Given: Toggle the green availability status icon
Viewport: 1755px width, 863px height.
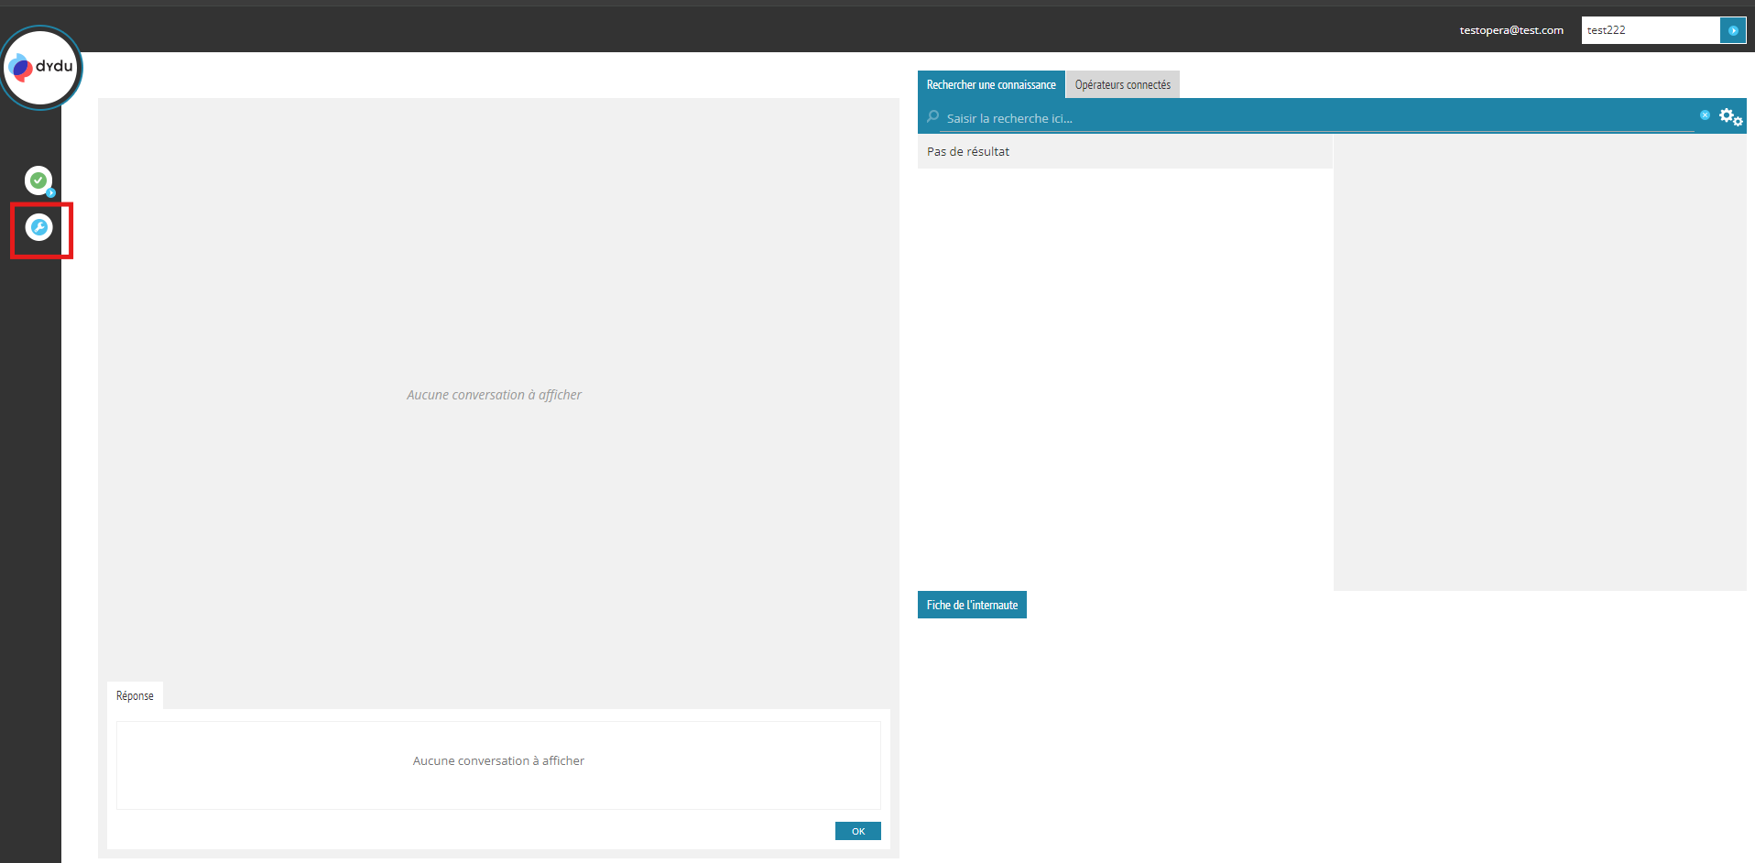Looking at the screenshot, I should coord(38,180).
